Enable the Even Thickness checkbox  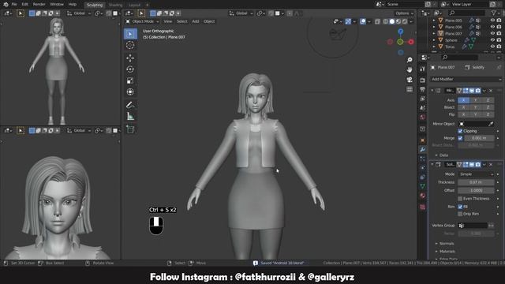[460, 199]
